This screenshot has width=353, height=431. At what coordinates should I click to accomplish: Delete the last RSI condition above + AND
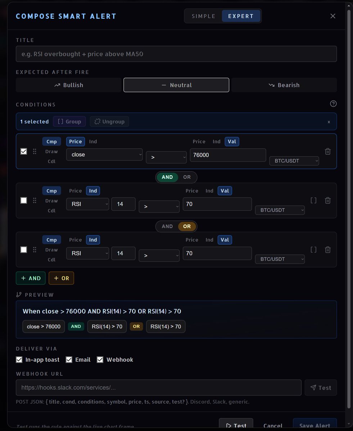[328, 250]
